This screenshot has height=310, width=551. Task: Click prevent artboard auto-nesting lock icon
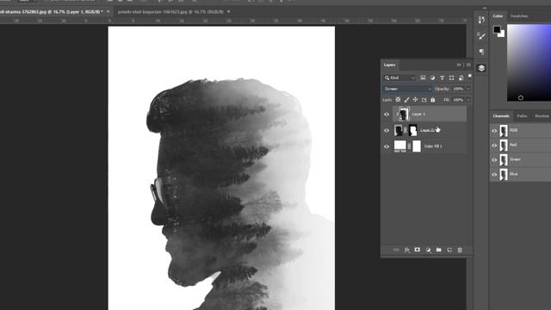(424, 100)
